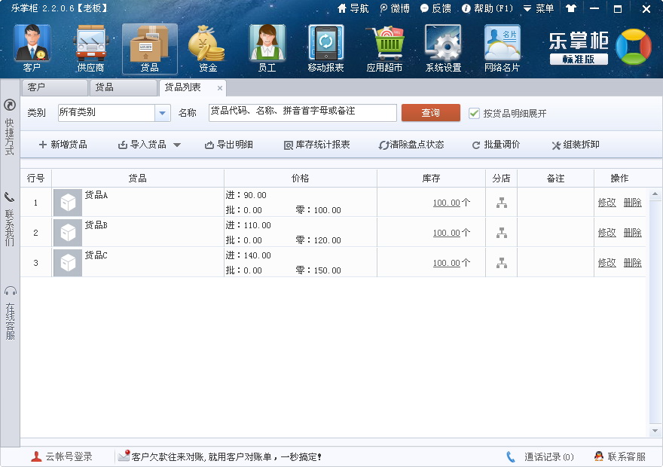
Task: Click 货品B product thumbnail
Action: click(68, 233)
